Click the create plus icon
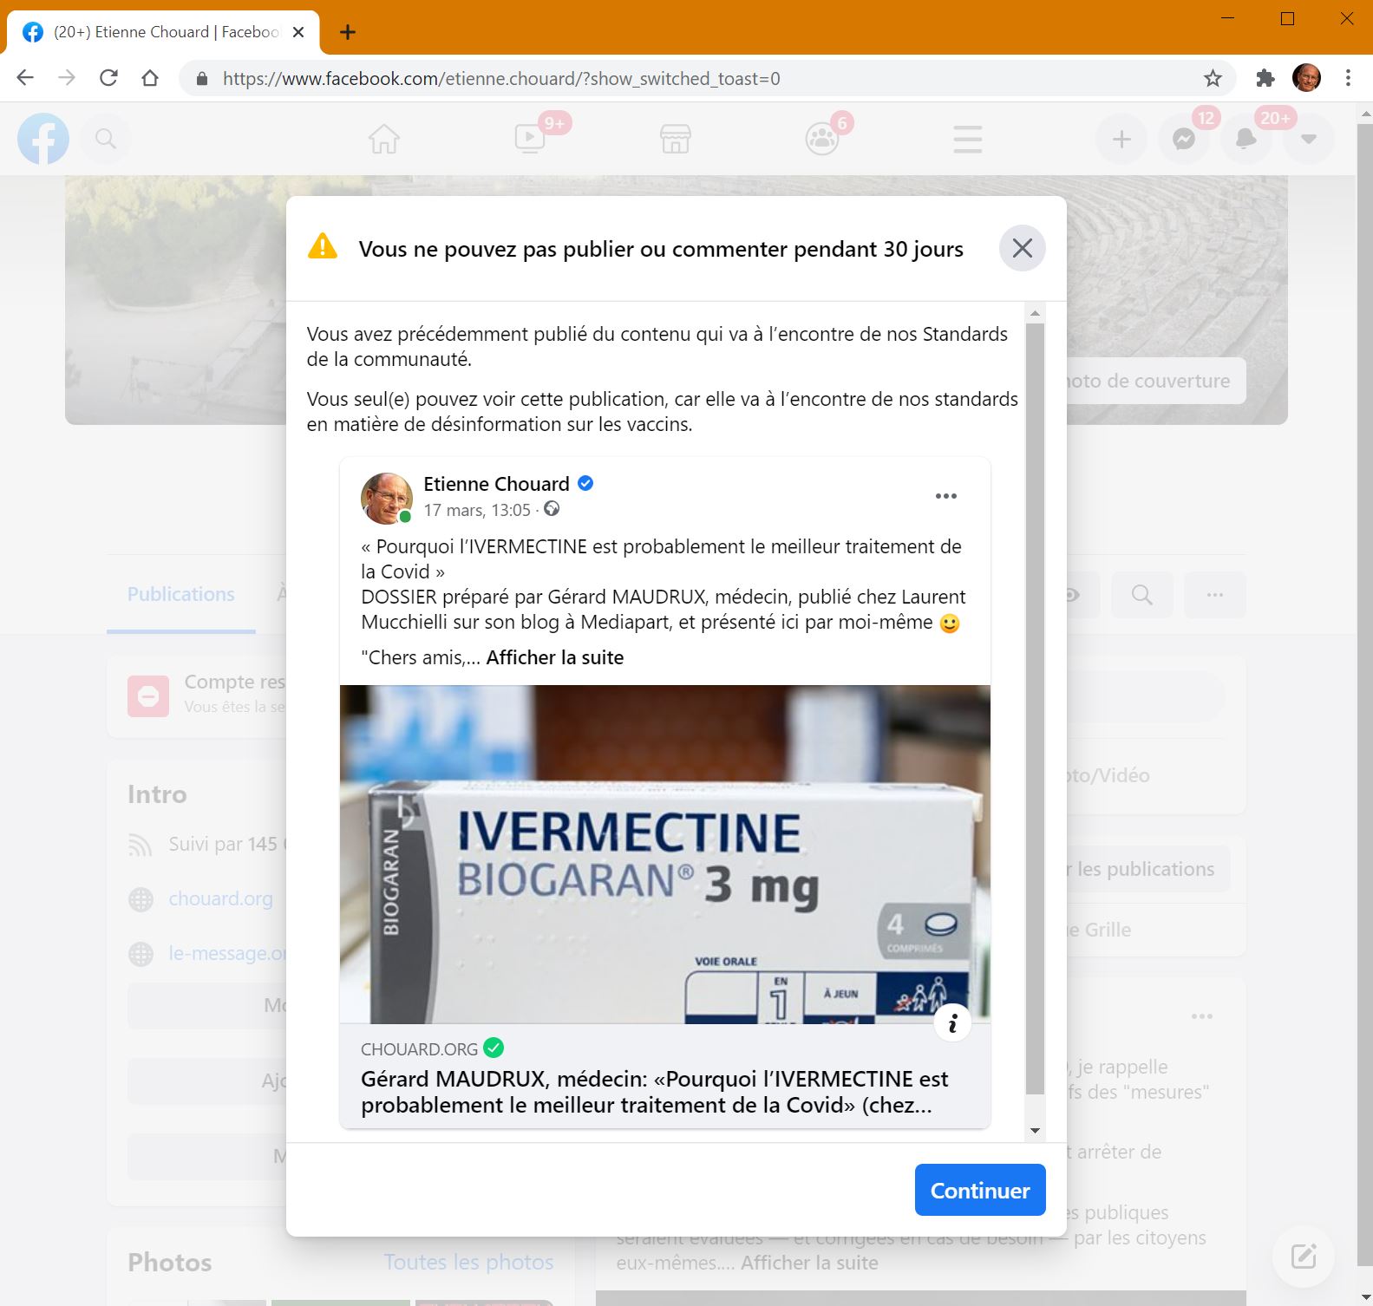1373x1306 pixels. point(1121,139)
